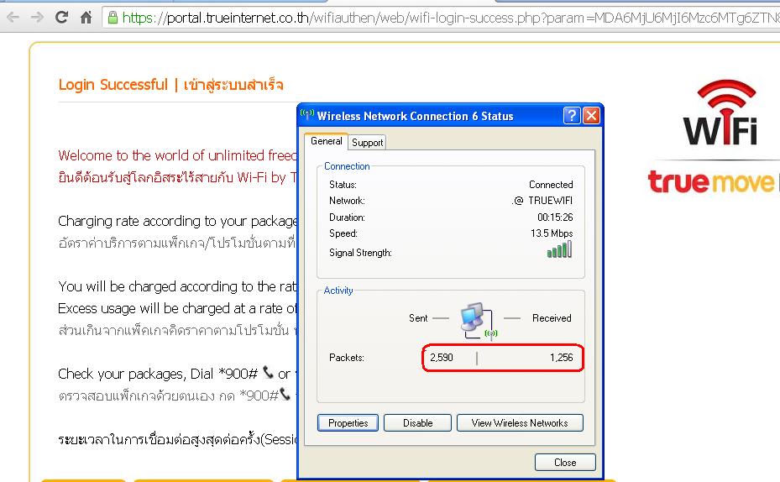Reload the page with refresh icon
Viewport: 780px width, 482px height.
61,18
